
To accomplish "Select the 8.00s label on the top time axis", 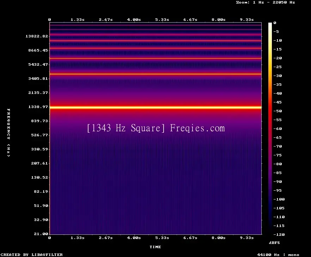I will pos(218,19).
